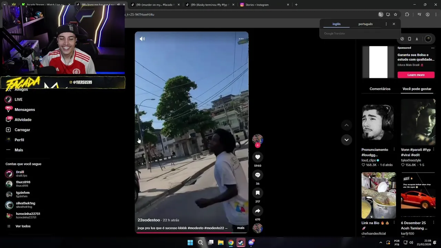Open options for Link na Bio video
The height and width of the screenshot is (248, 441).
(394, 223)
